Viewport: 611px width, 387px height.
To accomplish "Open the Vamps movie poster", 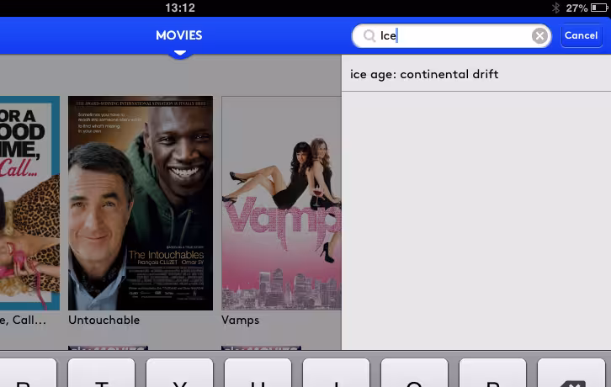I will tap(281, 203).
